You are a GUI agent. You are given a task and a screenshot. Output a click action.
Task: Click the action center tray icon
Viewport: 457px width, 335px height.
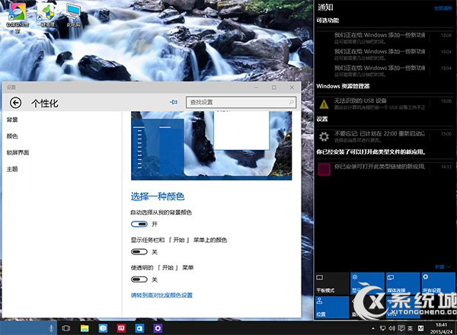click(401, 328)
